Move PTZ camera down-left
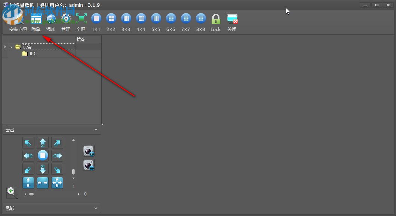This screenshot has width=396, height=216. (x=28, y=169)
